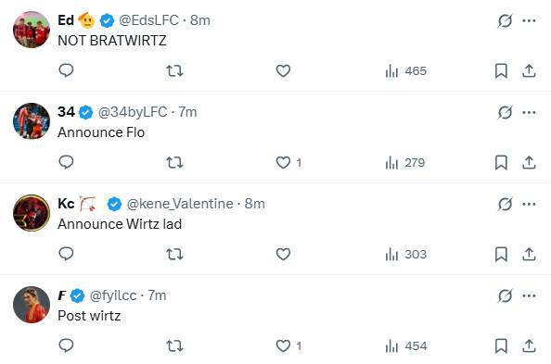Like the Announce Wirtz lad tweet

tap(283, 254)
